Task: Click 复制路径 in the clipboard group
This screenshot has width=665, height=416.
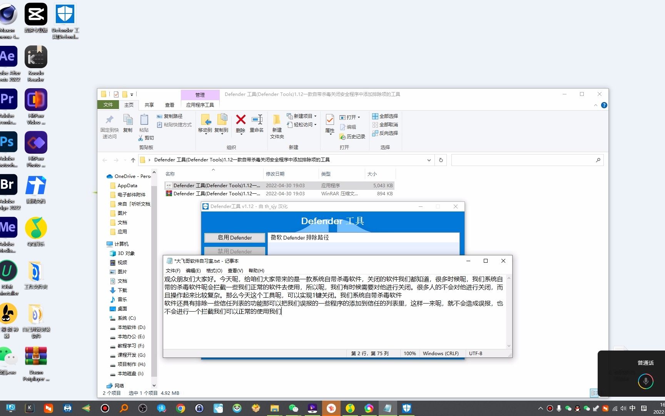Action: coord(170,116)
